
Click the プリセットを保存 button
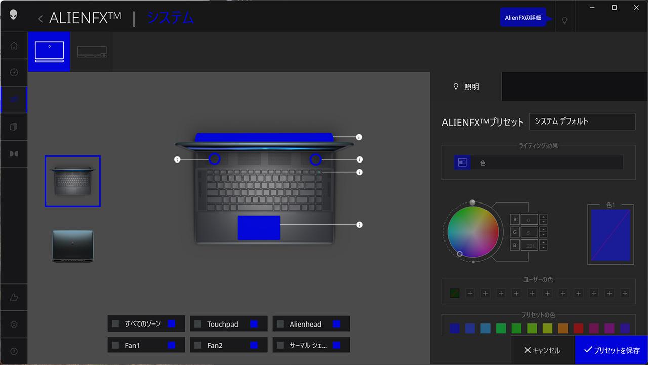point(611,350)
